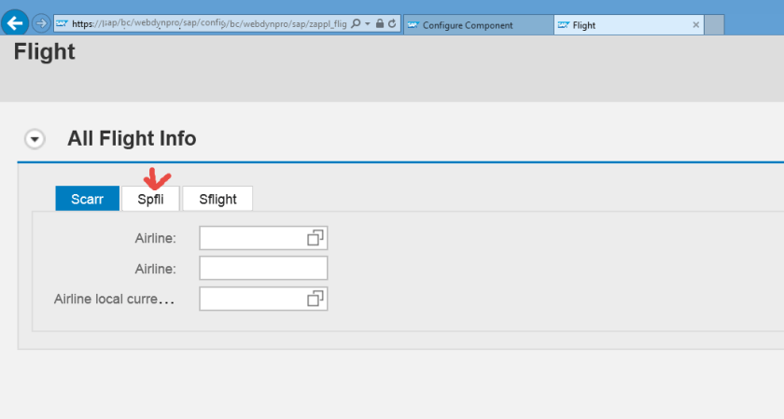Go forward with the browser forward arrow

[41, 23]
